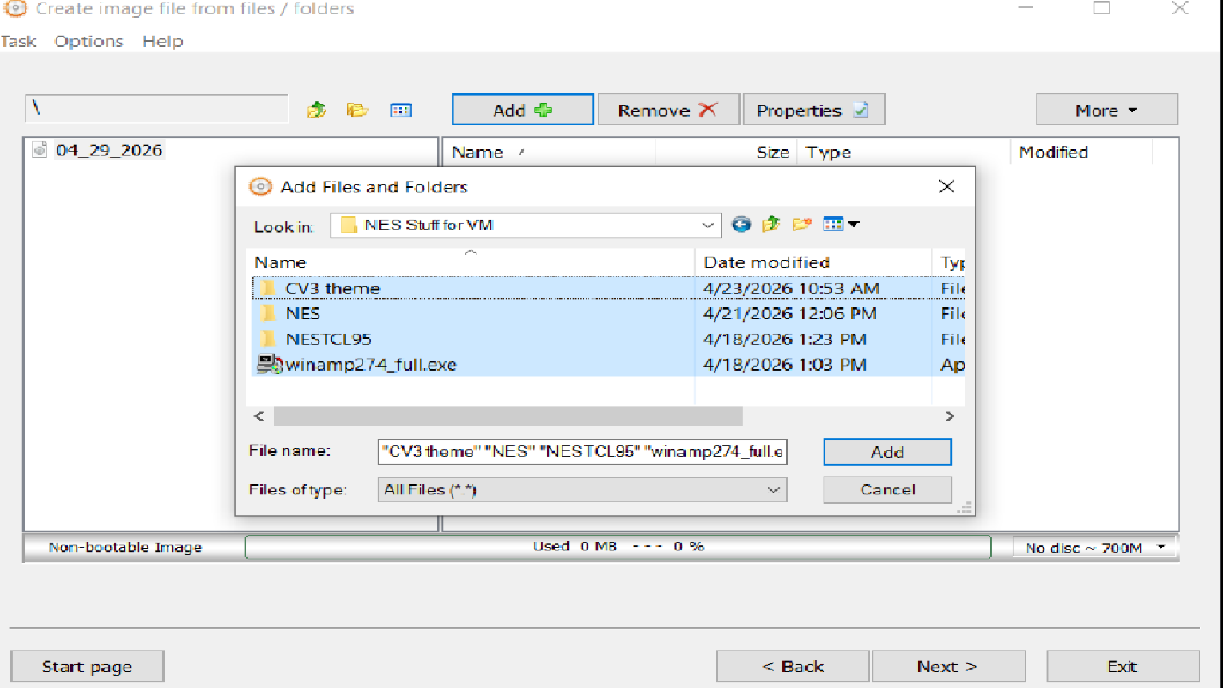The height and width of the screenshot is (688, 1223).
Task: Click the horizontal scrollbar left arrow
Action: (x=259, y=417)
